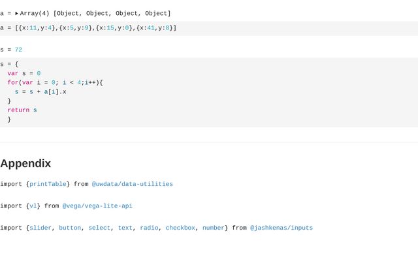Screen dimensions: 418x261
Task: Click the output value 72
Action: point(18,50)
